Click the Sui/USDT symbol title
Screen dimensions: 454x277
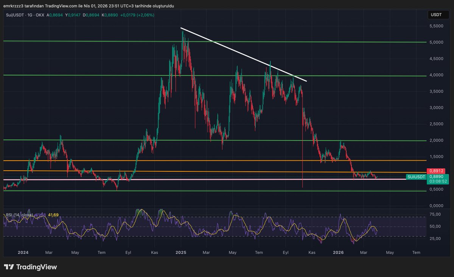click(x=14, y=15)
